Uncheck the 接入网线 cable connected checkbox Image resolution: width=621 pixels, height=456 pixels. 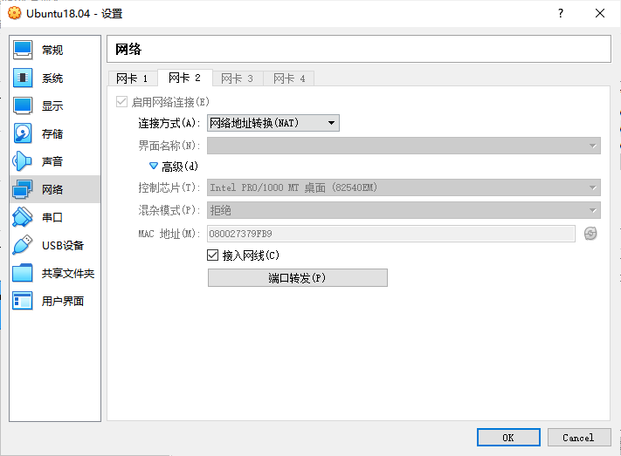(212, 255)
